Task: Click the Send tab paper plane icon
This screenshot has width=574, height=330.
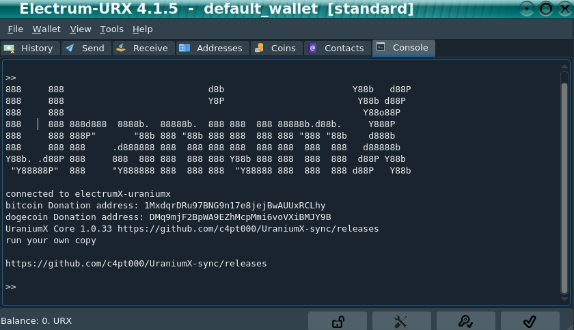Action: coord(70,48)
